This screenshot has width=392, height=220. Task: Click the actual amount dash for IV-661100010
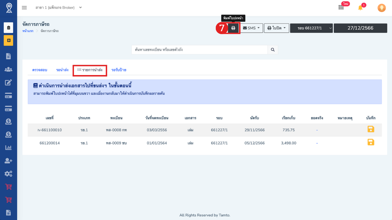317,130
